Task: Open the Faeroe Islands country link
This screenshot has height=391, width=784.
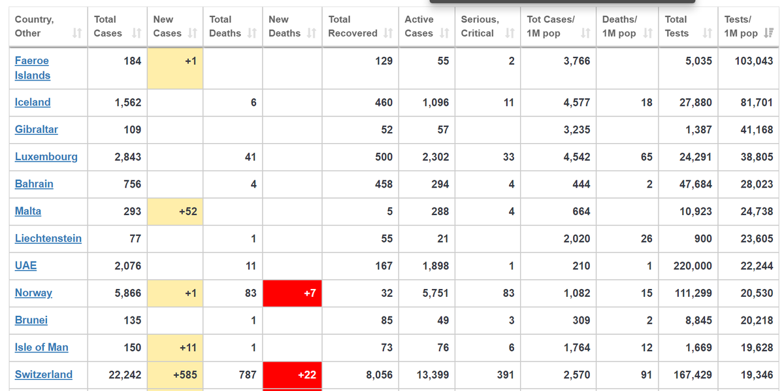Action: pos(33,68)
